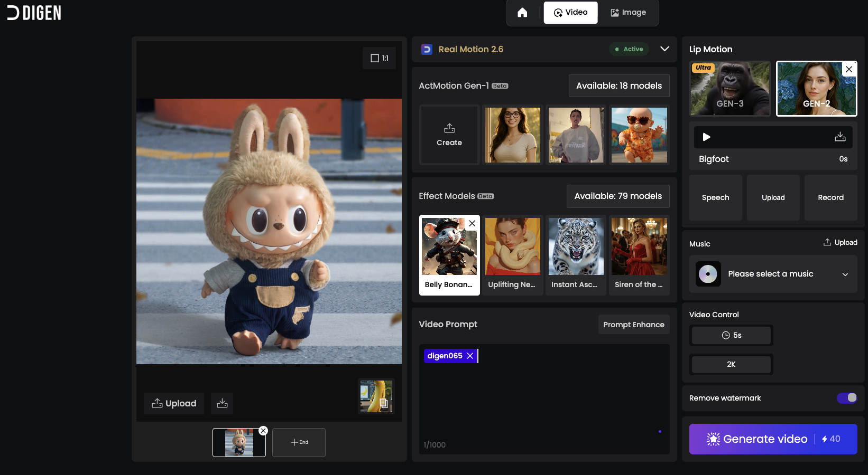Select the woman with glasses ActMotion model

tap(512, 135)
